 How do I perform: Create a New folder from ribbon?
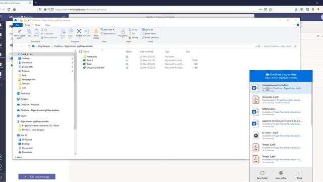pyautogui.click(x=96, y=34)
